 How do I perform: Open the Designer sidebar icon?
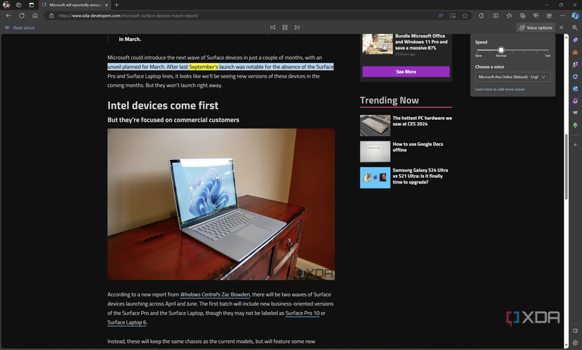(575, 101)
